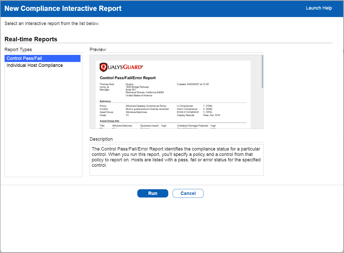The width and height of the screenshot is (344, 253).
Task: Open the Launch Help link
Action: (319, 8)
